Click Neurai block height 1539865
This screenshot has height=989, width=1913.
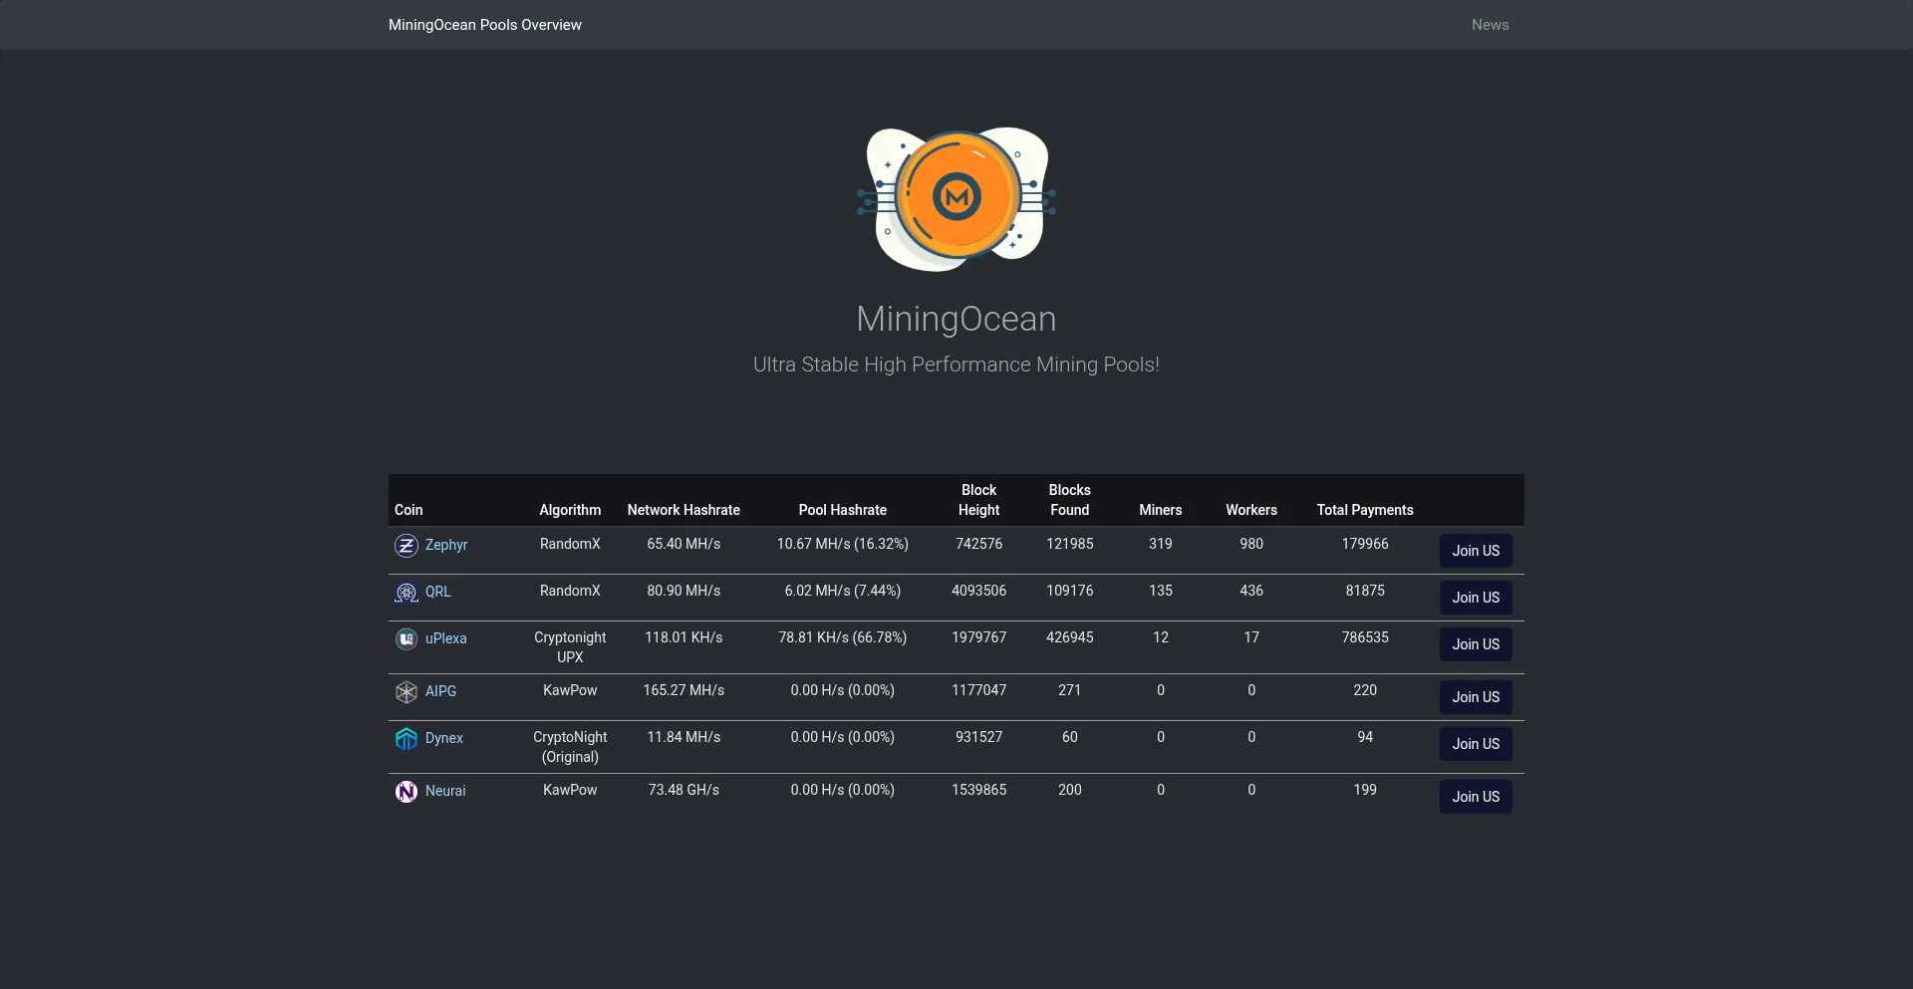tap(978, 790)
